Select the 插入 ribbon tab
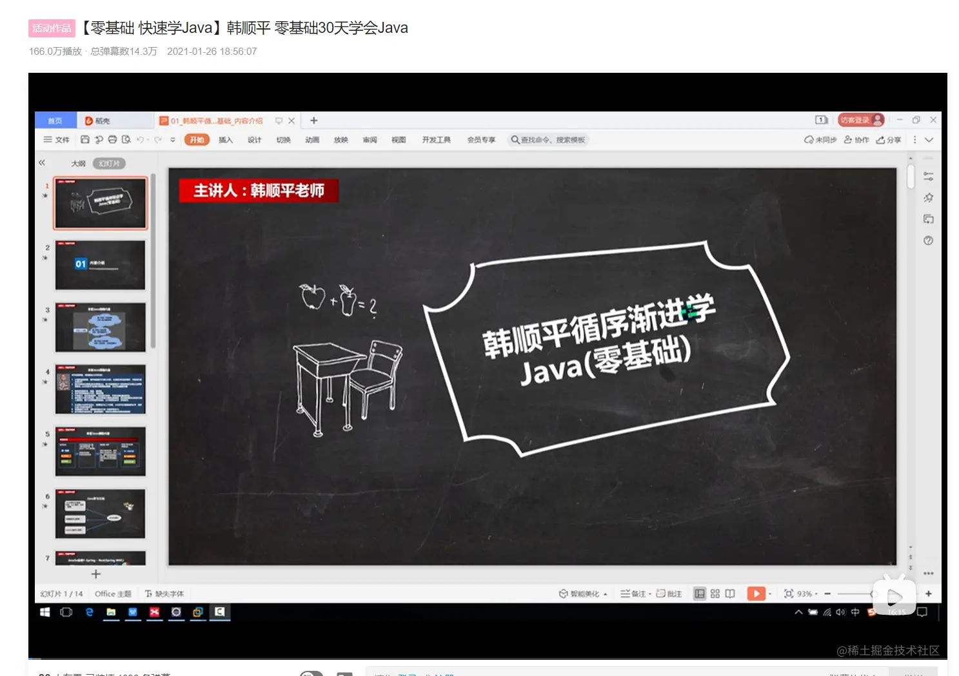 tap(226, 140)
